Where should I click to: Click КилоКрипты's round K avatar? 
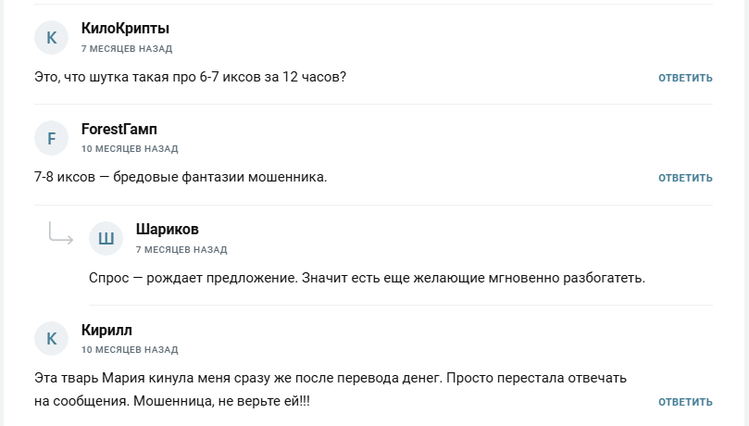point(52,38)
